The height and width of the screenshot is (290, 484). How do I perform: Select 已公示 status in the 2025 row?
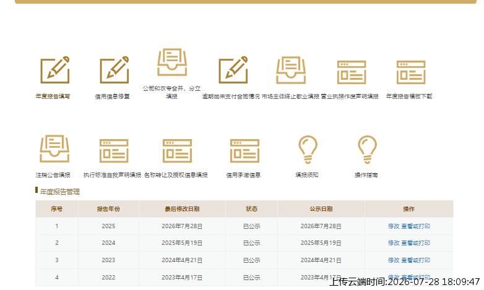point(251,226)
